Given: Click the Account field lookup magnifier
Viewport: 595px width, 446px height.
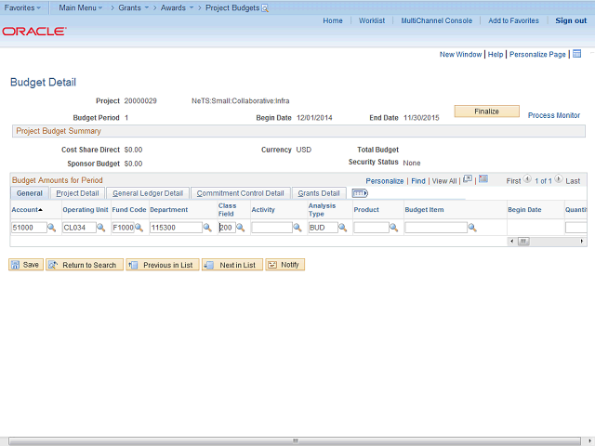Looking at the screenshot, I should 52,228.
